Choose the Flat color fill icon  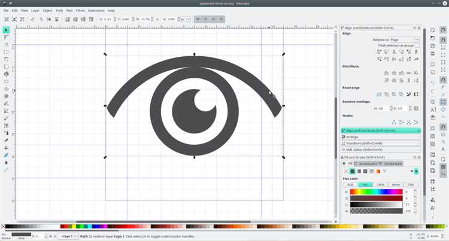point(352,172)
